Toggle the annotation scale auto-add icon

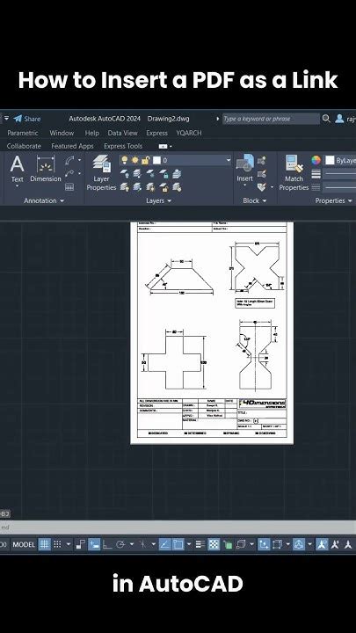coord(335,544)
